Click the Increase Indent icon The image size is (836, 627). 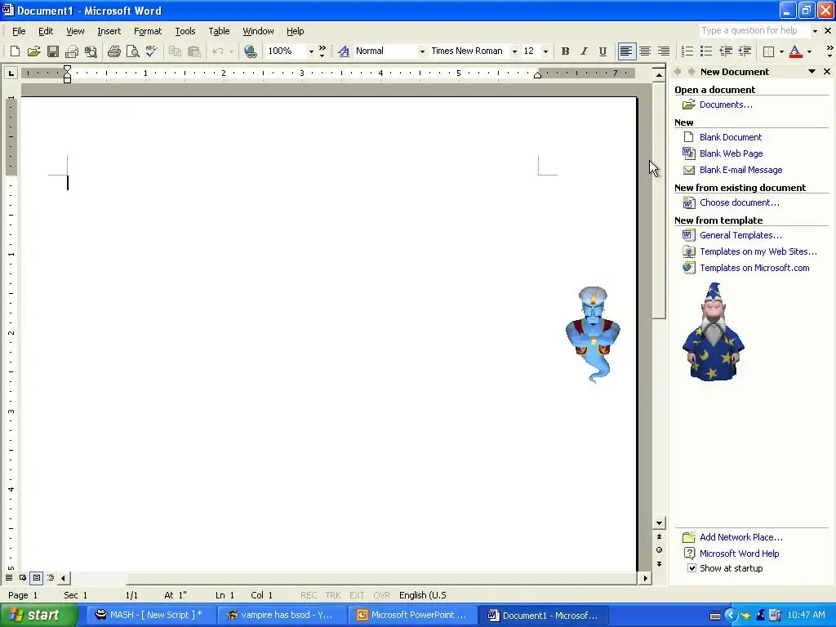pos(745,51)
